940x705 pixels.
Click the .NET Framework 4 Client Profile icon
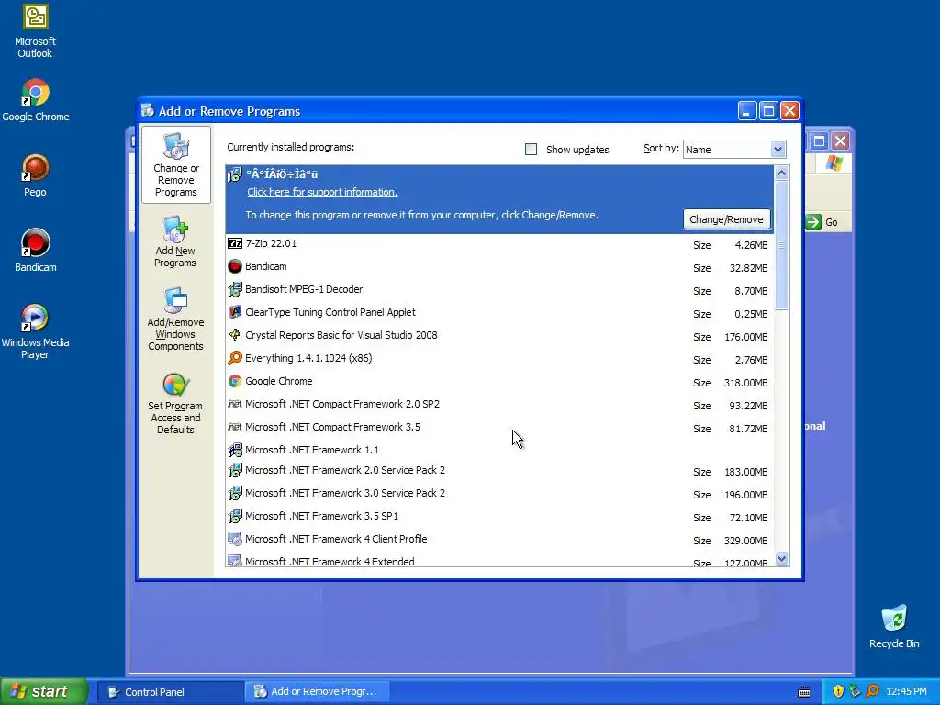[x=235, y=539]
